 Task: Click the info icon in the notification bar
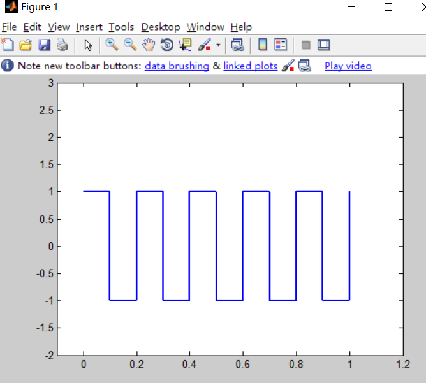(8, 66)
